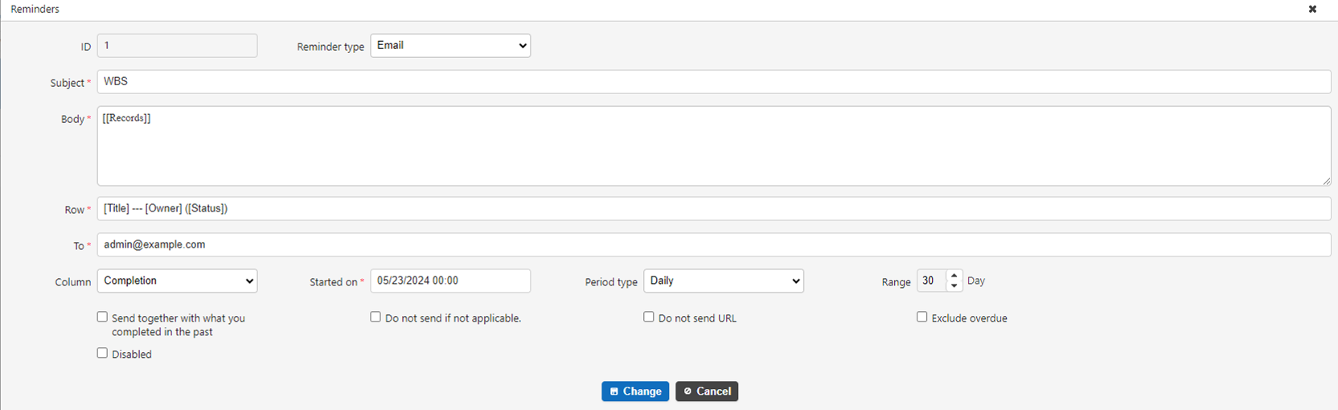Image resolution: width=1338 pixels, height=410 pixels.
Task: Close the Reminders dialog with the X icon
Action: 1312,10
